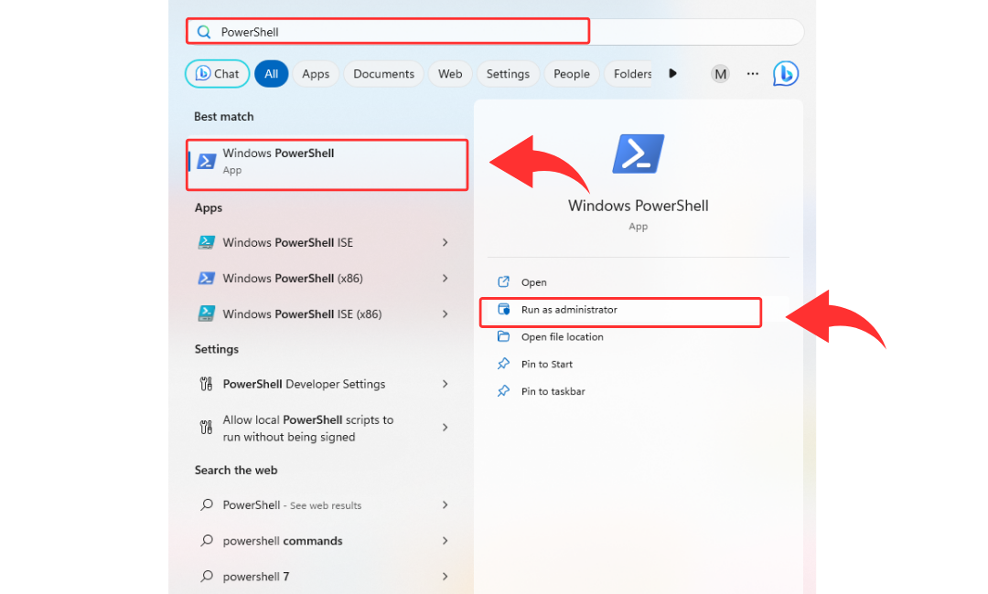Click the three-dot more options icon
988x594 pixels.
point(753,74)
